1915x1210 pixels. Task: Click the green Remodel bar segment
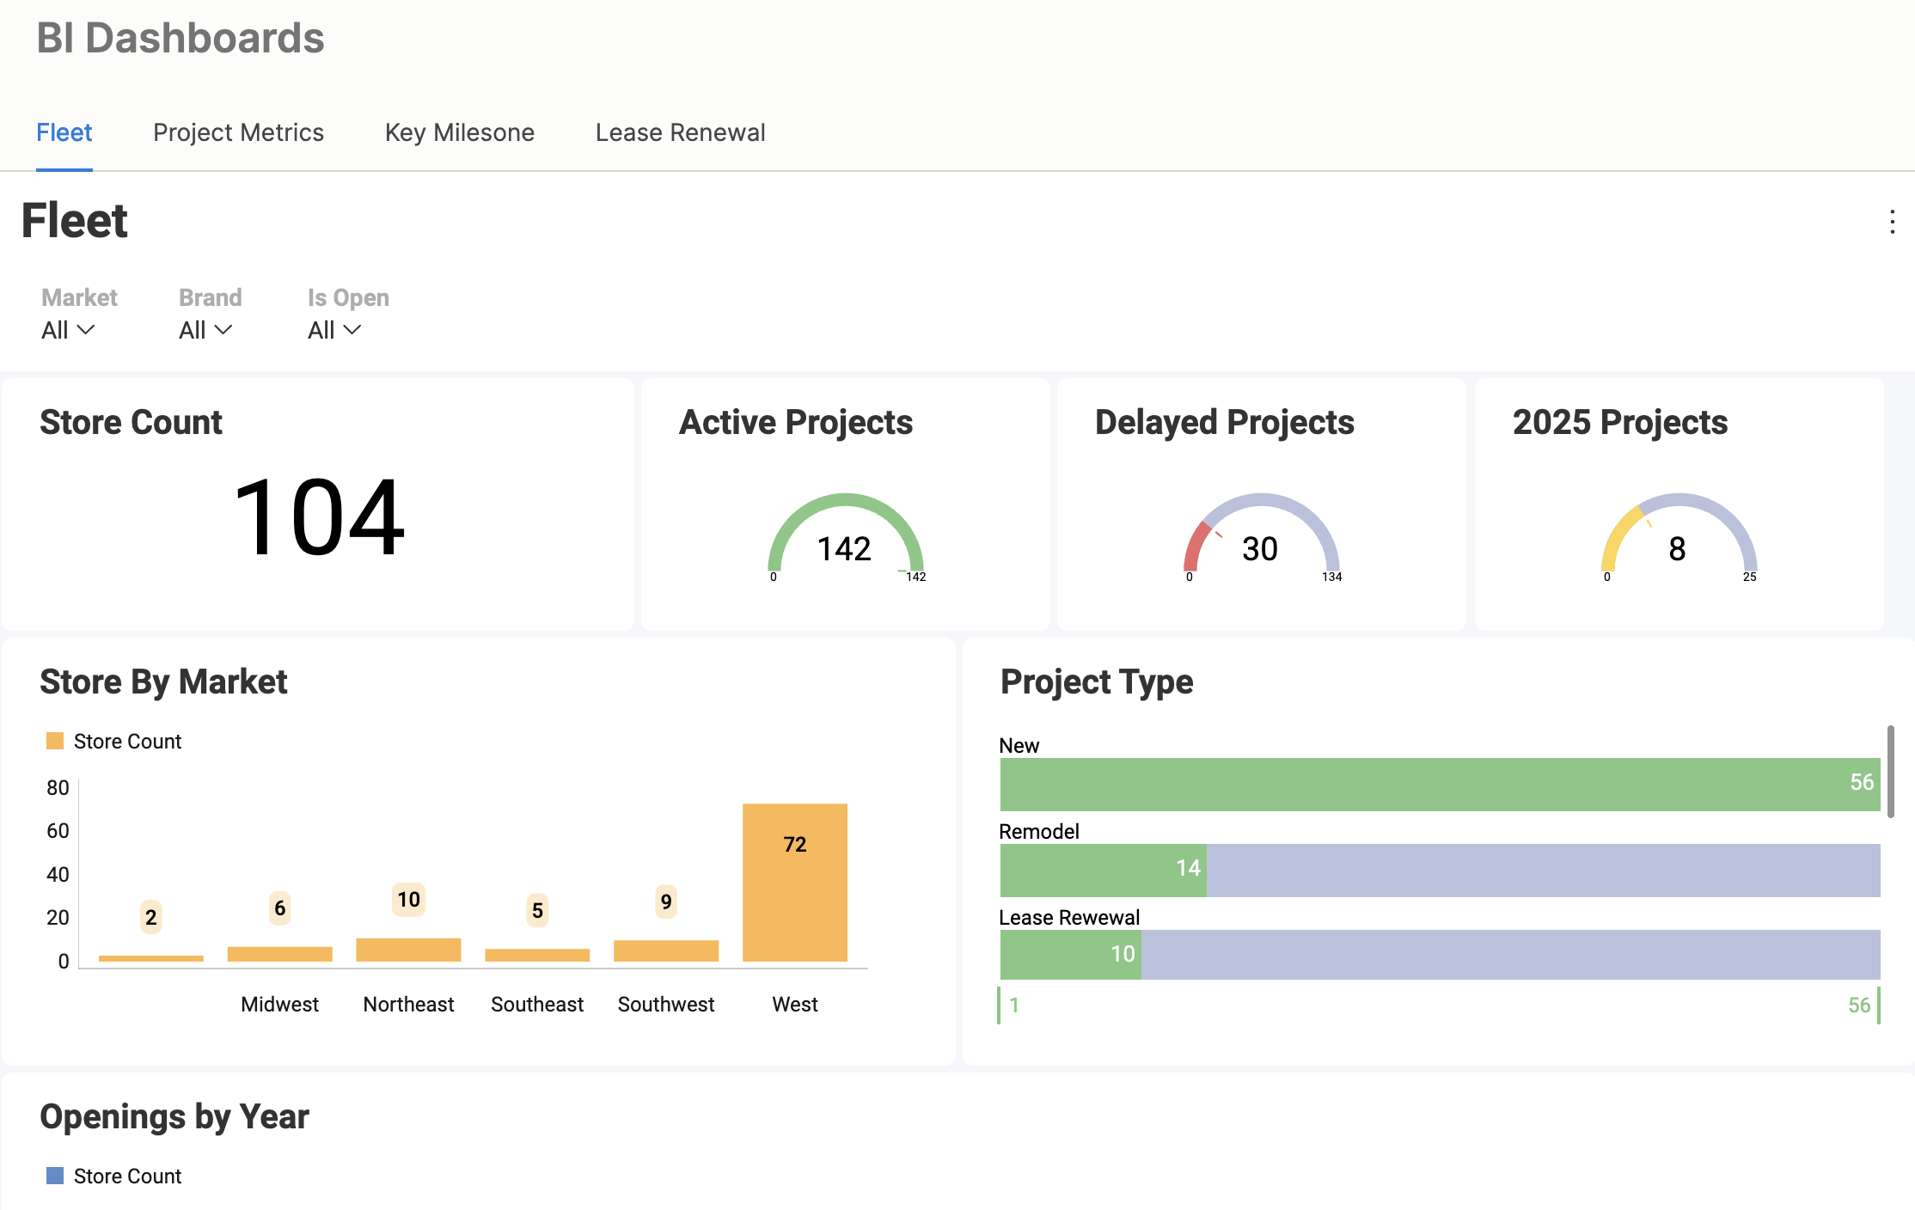point(1103,870)
